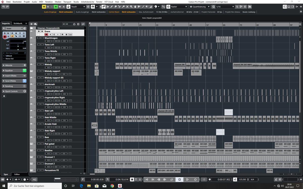Image resolution: width=303 pixels, height=189 pixels.
Task: Expand the Equalizer inspector section
Action: [x=14, y=71]
